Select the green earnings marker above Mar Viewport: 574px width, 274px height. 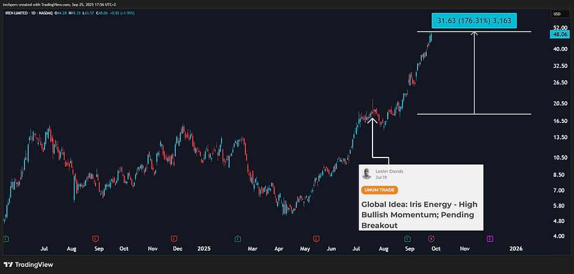(x=238, y=238)
